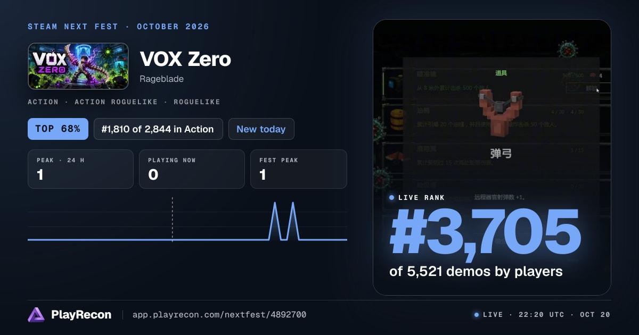
Task: Click the PlayRecon triangle logo icon
Action: (36, 315)
